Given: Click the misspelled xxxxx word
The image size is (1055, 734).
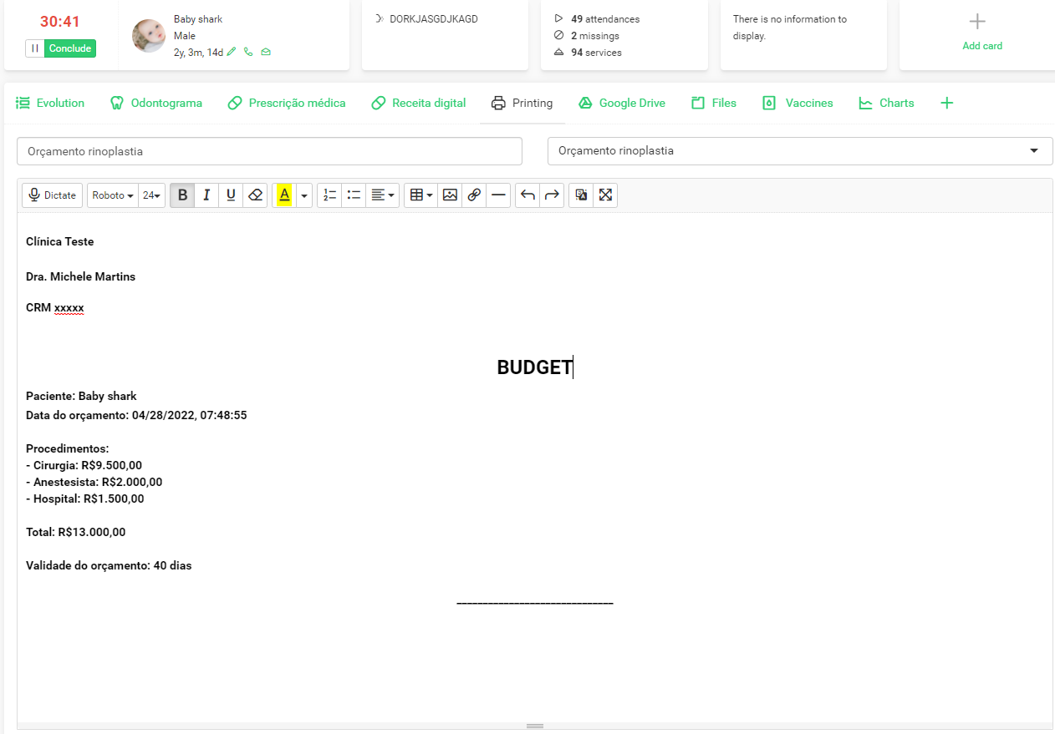Looking at the screenshot, I should click(69, 308).
